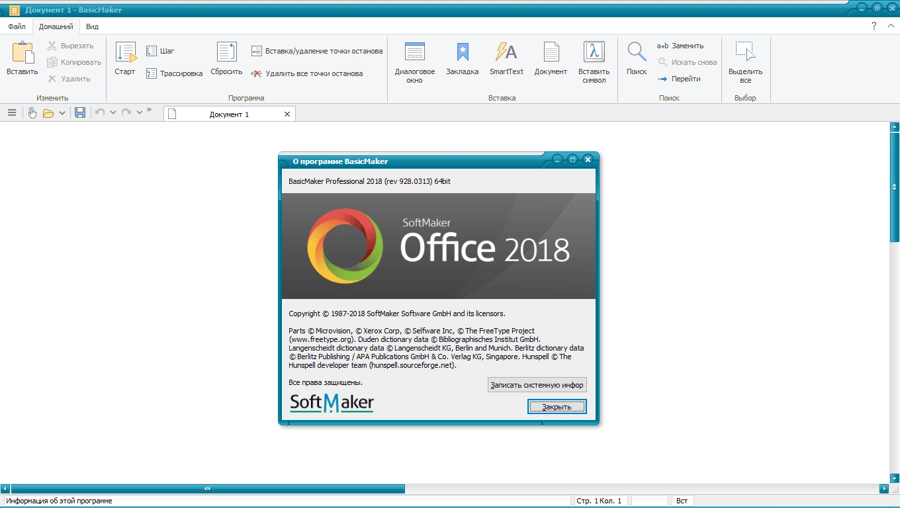
Task: Click the scroll up arrow
Action: (895, 127)
